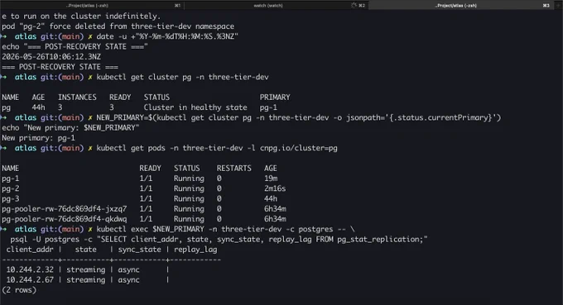Viewport: 563px width, 305px height.
Task: Click the psql SELECT query line
Action: click(219, 240)
